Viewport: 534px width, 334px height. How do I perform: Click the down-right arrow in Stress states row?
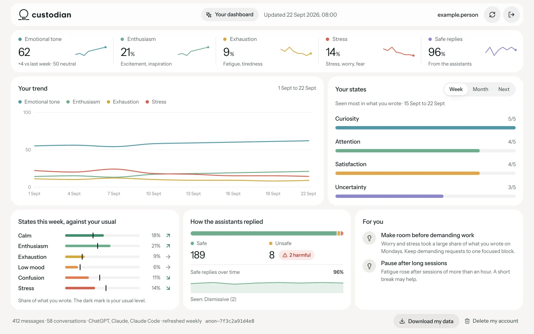[168, 288]
